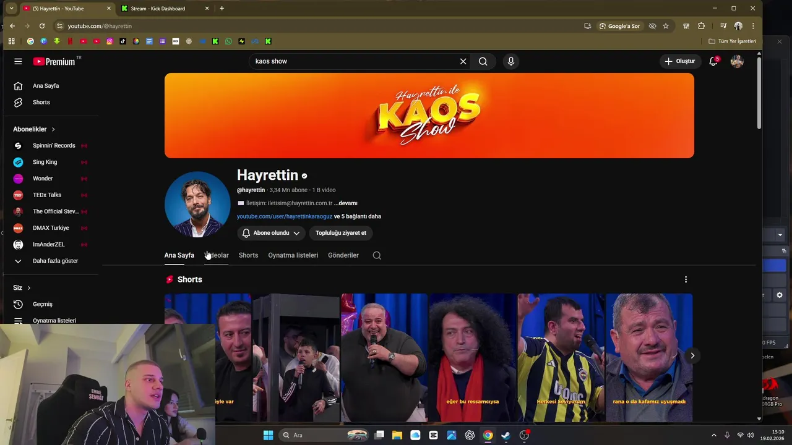
Task: Open File Explorer from the taskbar
Action: click(397, 435)
